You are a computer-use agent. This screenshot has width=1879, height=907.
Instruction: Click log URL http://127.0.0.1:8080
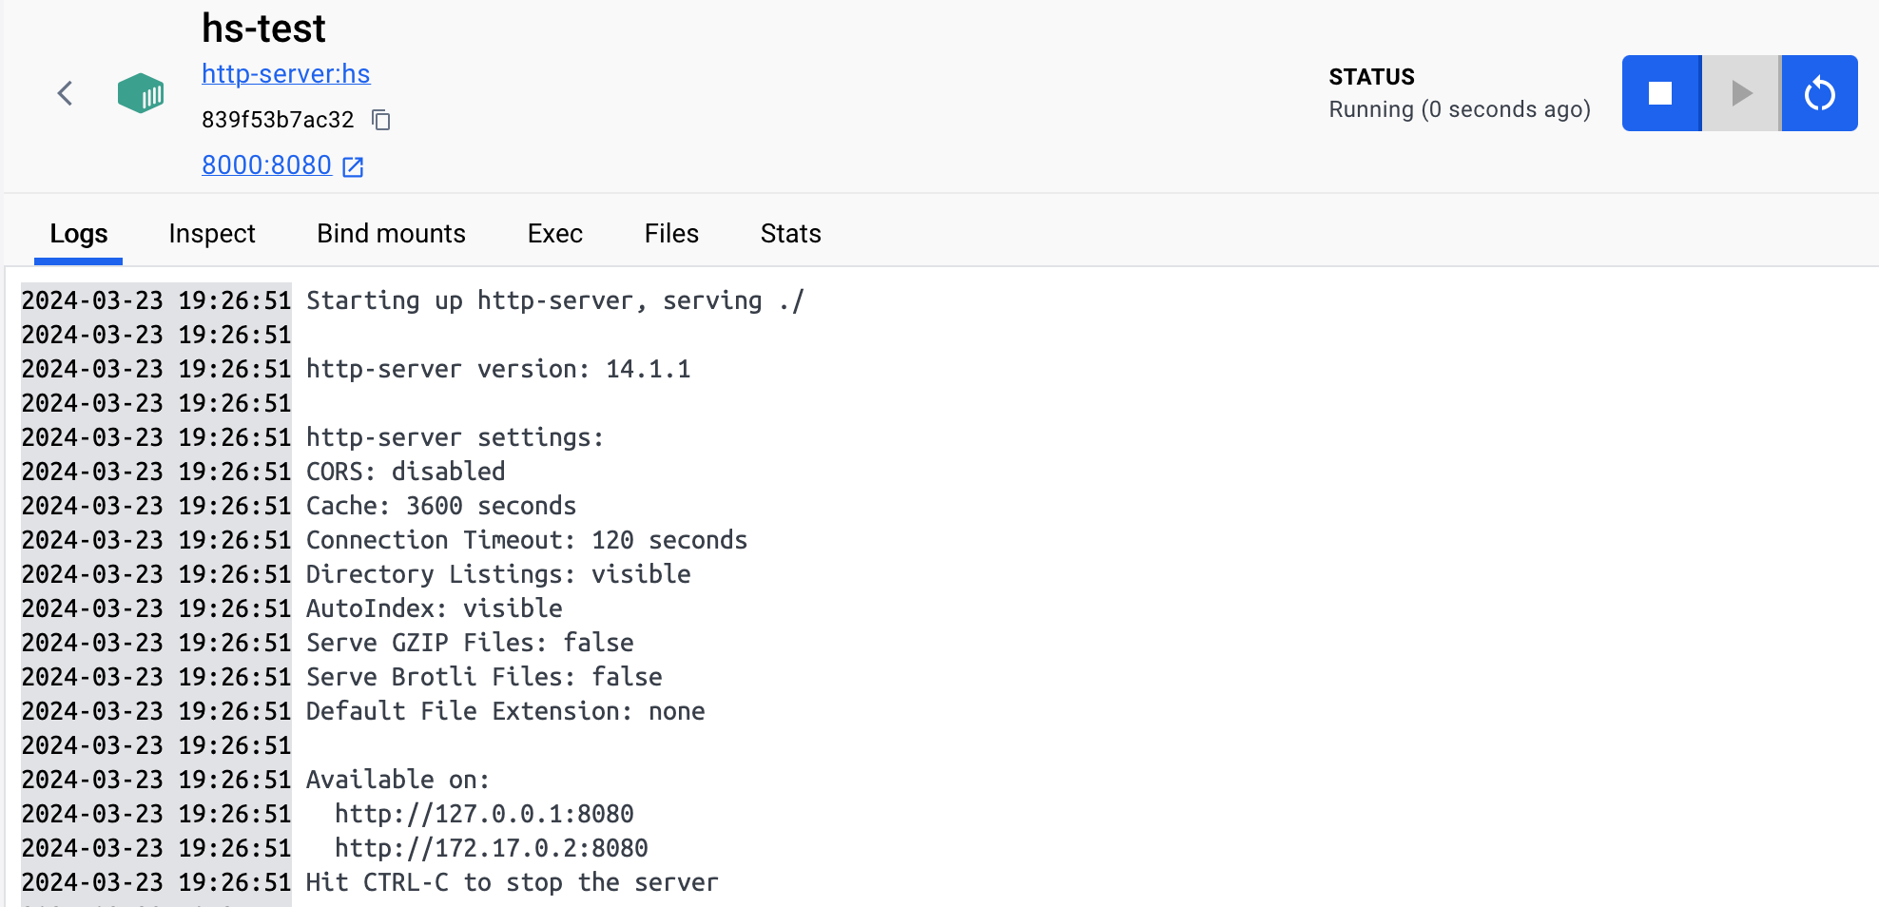(x=484, y=815)
